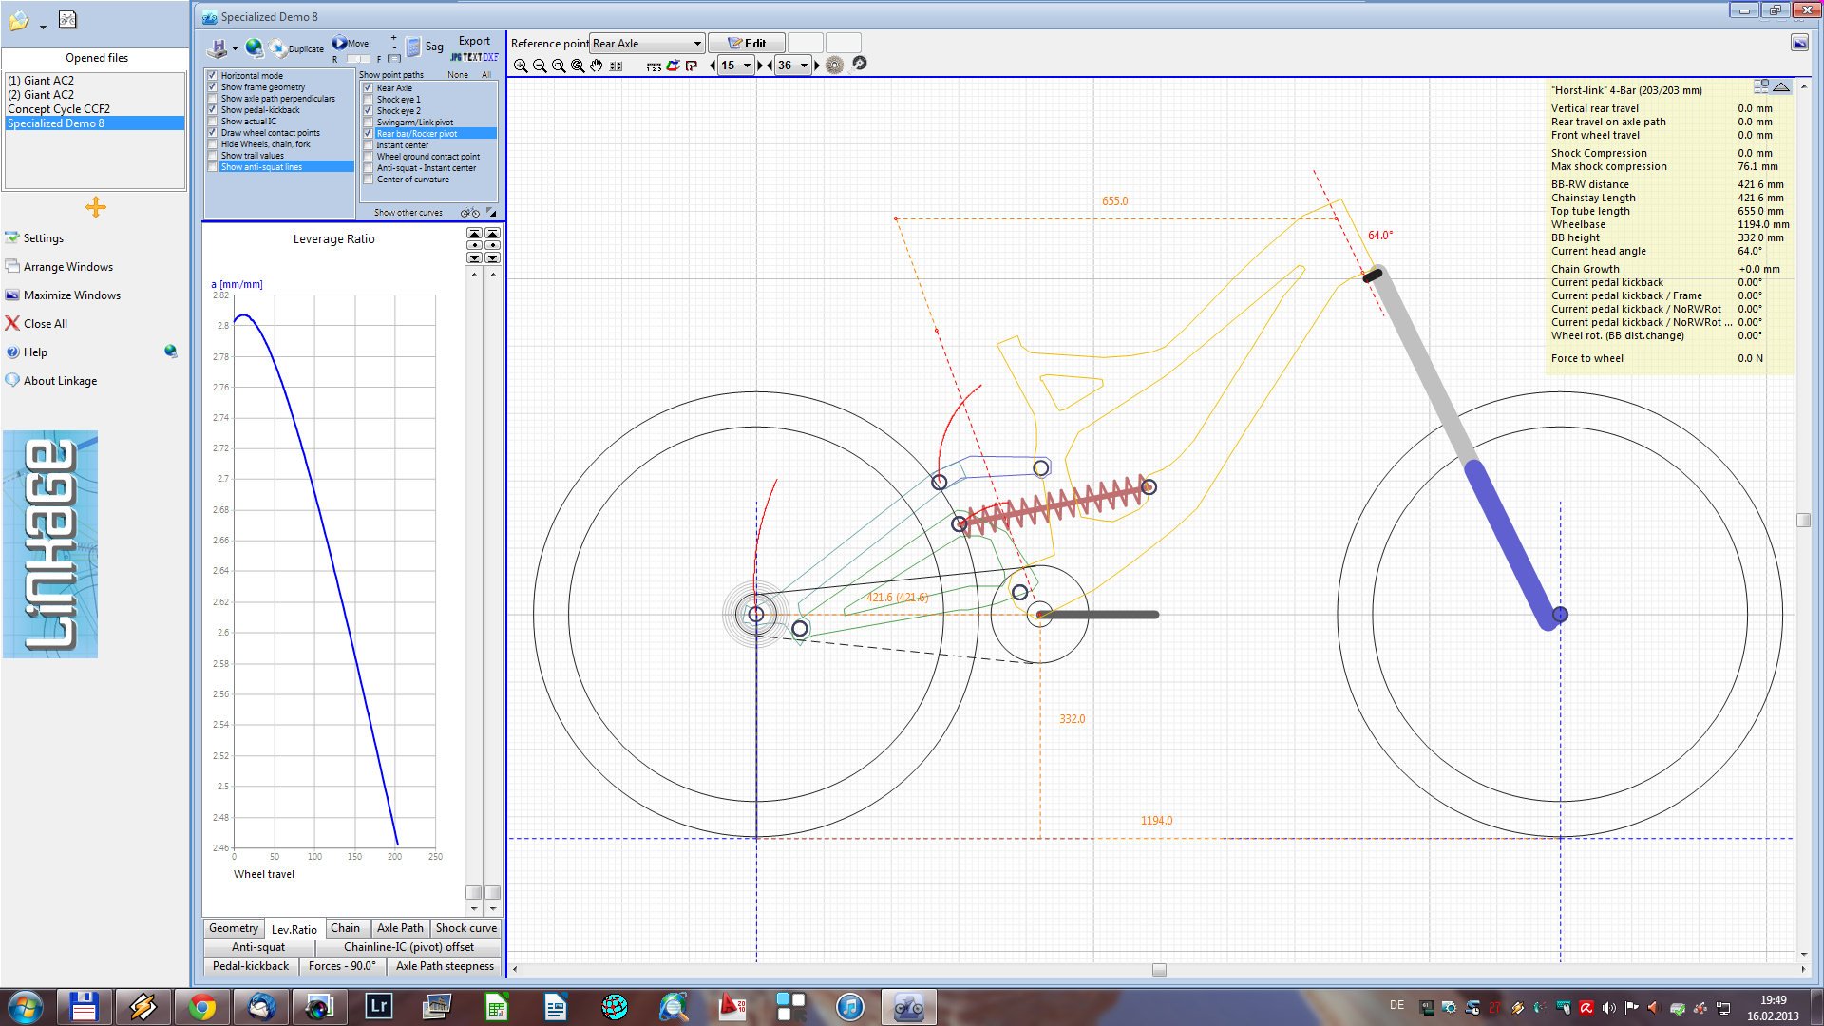Open the Sag calculator
1824x1026 pixels.
pos(425,47)
